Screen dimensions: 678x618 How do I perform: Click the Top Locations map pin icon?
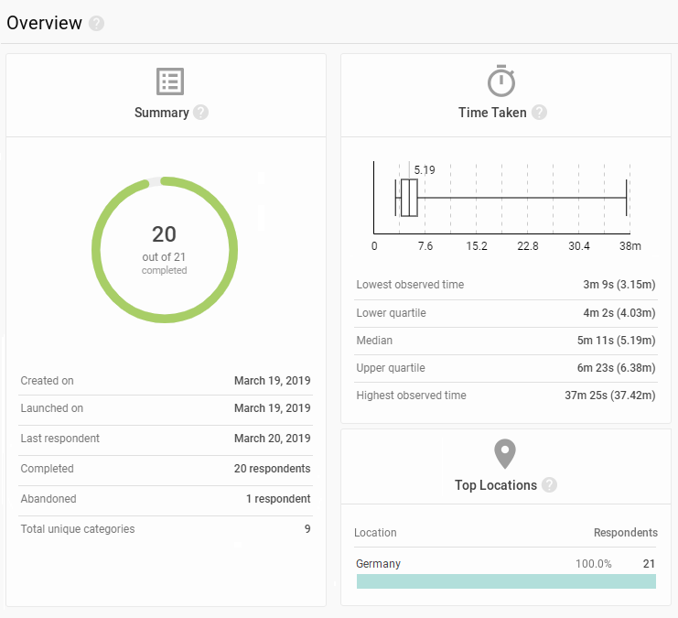click(x=505, y=454)
